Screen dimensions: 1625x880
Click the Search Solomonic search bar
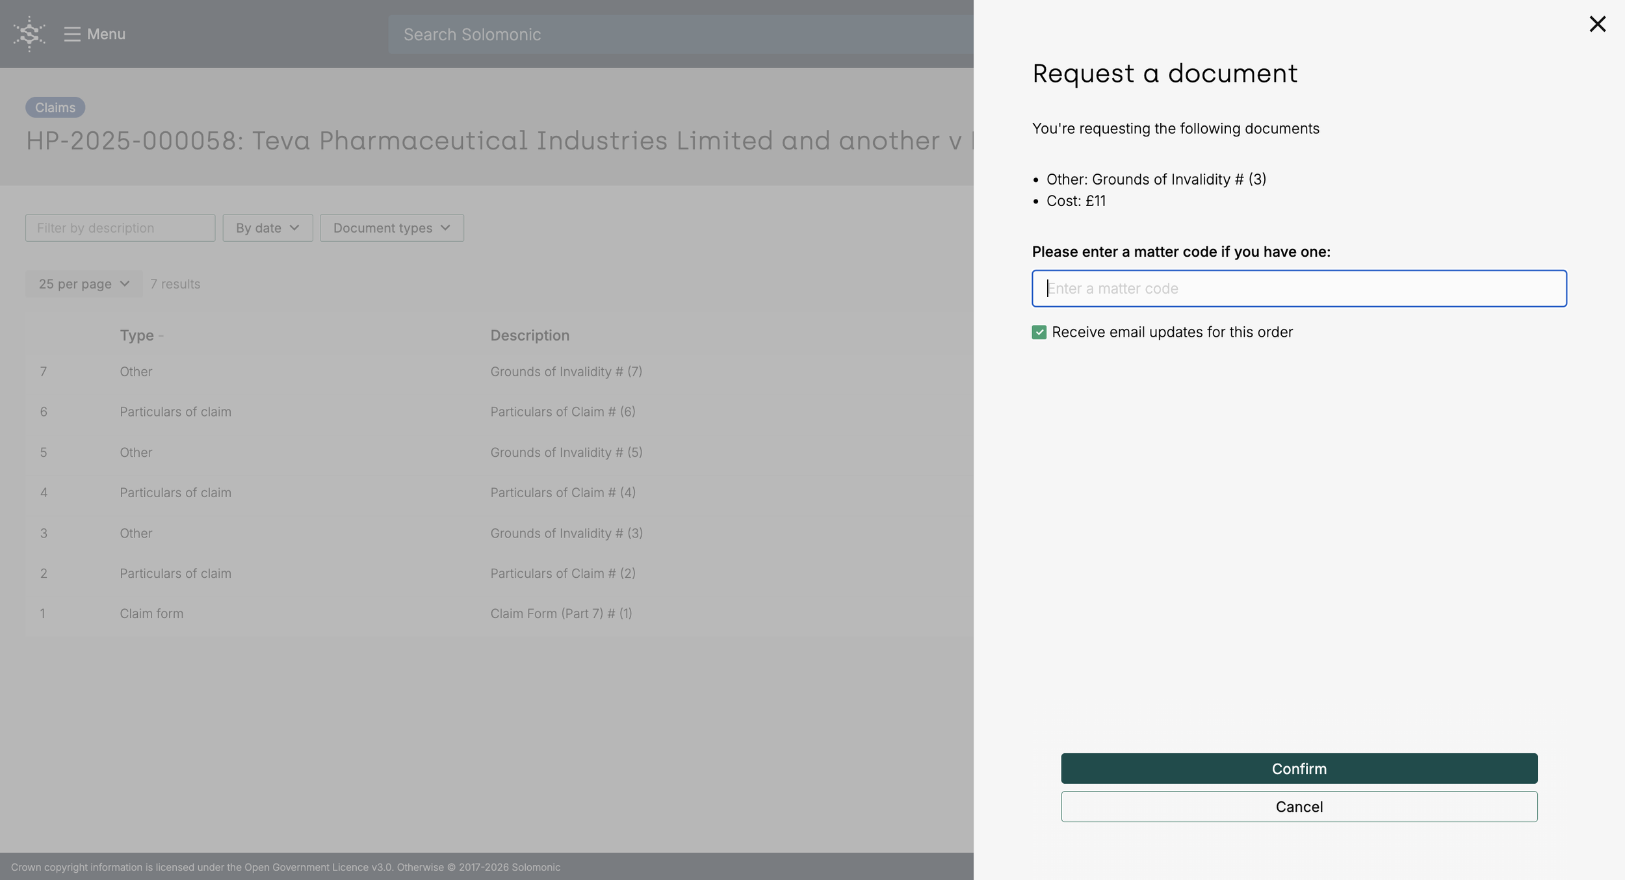tap(680, 34)
